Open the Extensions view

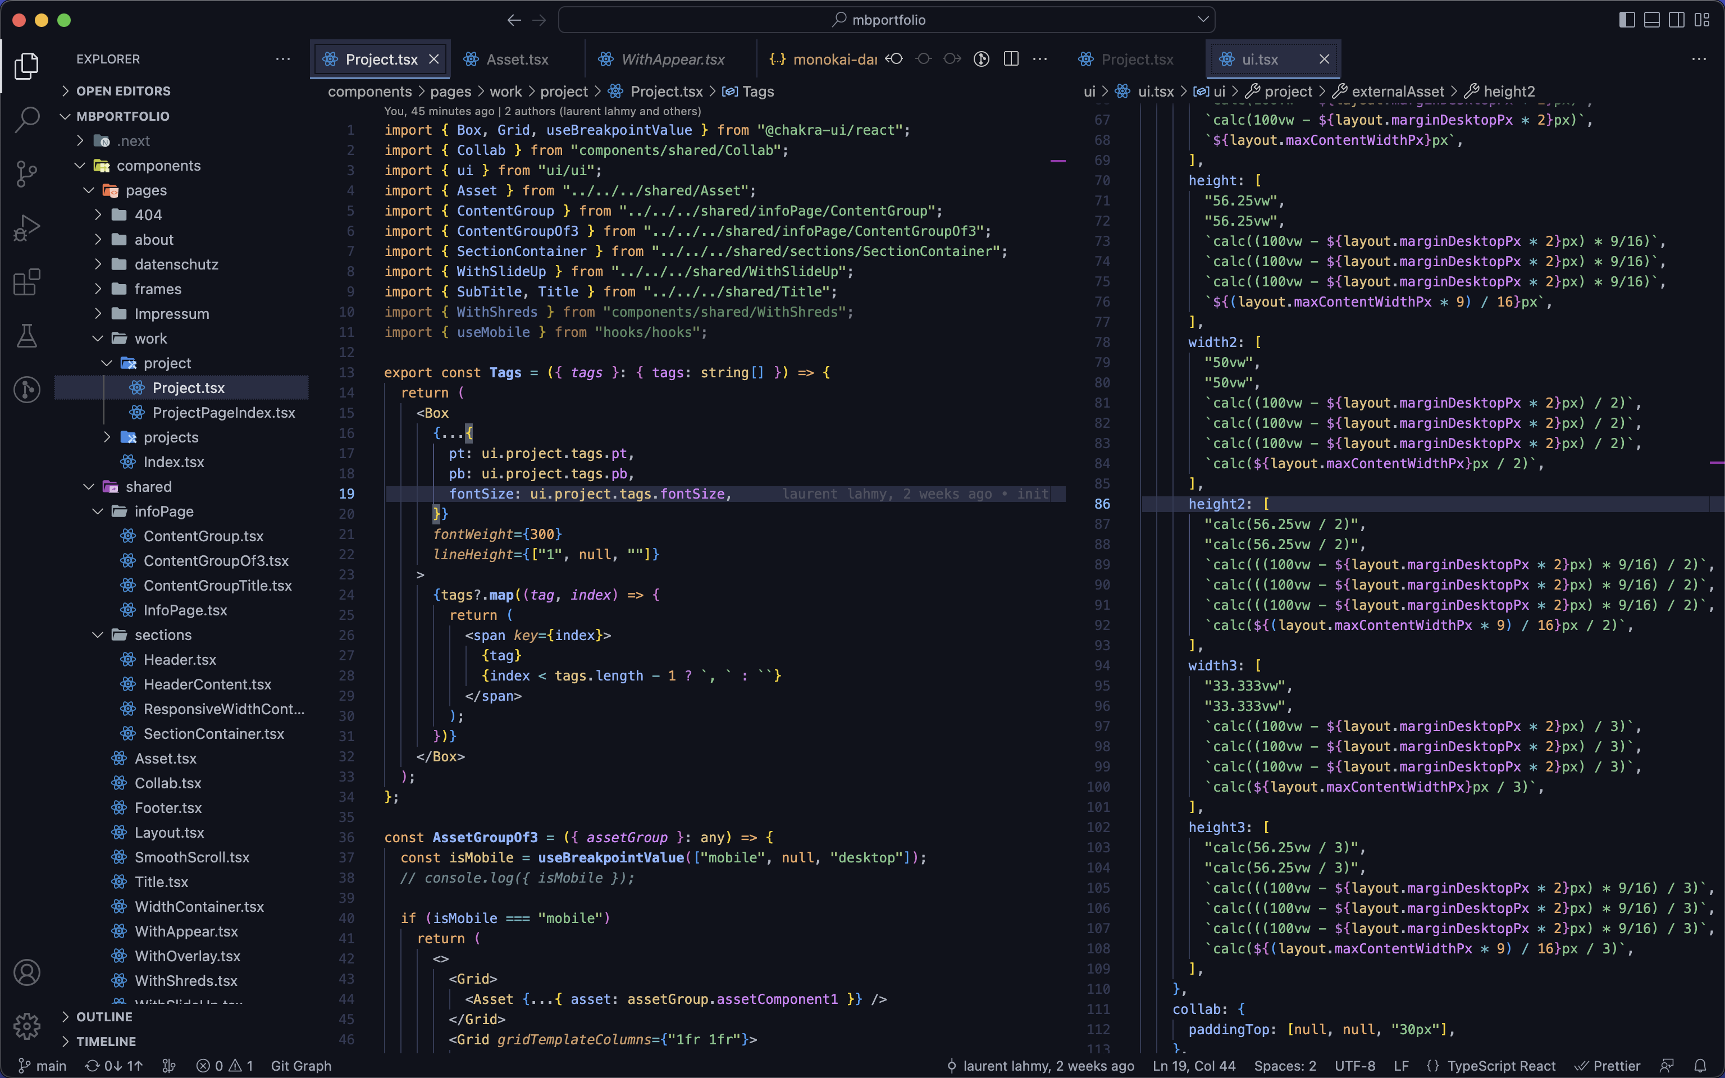[26, 282]
